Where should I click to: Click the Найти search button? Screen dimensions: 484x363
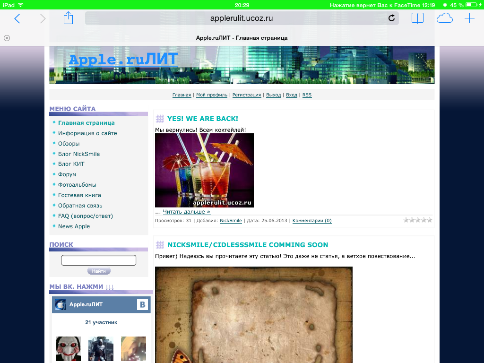[x=99, y=271]
